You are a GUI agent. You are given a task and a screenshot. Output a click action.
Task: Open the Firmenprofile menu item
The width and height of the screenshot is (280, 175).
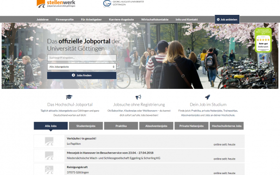click(x=65, y=20)
